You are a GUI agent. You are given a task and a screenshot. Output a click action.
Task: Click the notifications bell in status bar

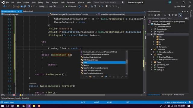click(x=190, y=102)
